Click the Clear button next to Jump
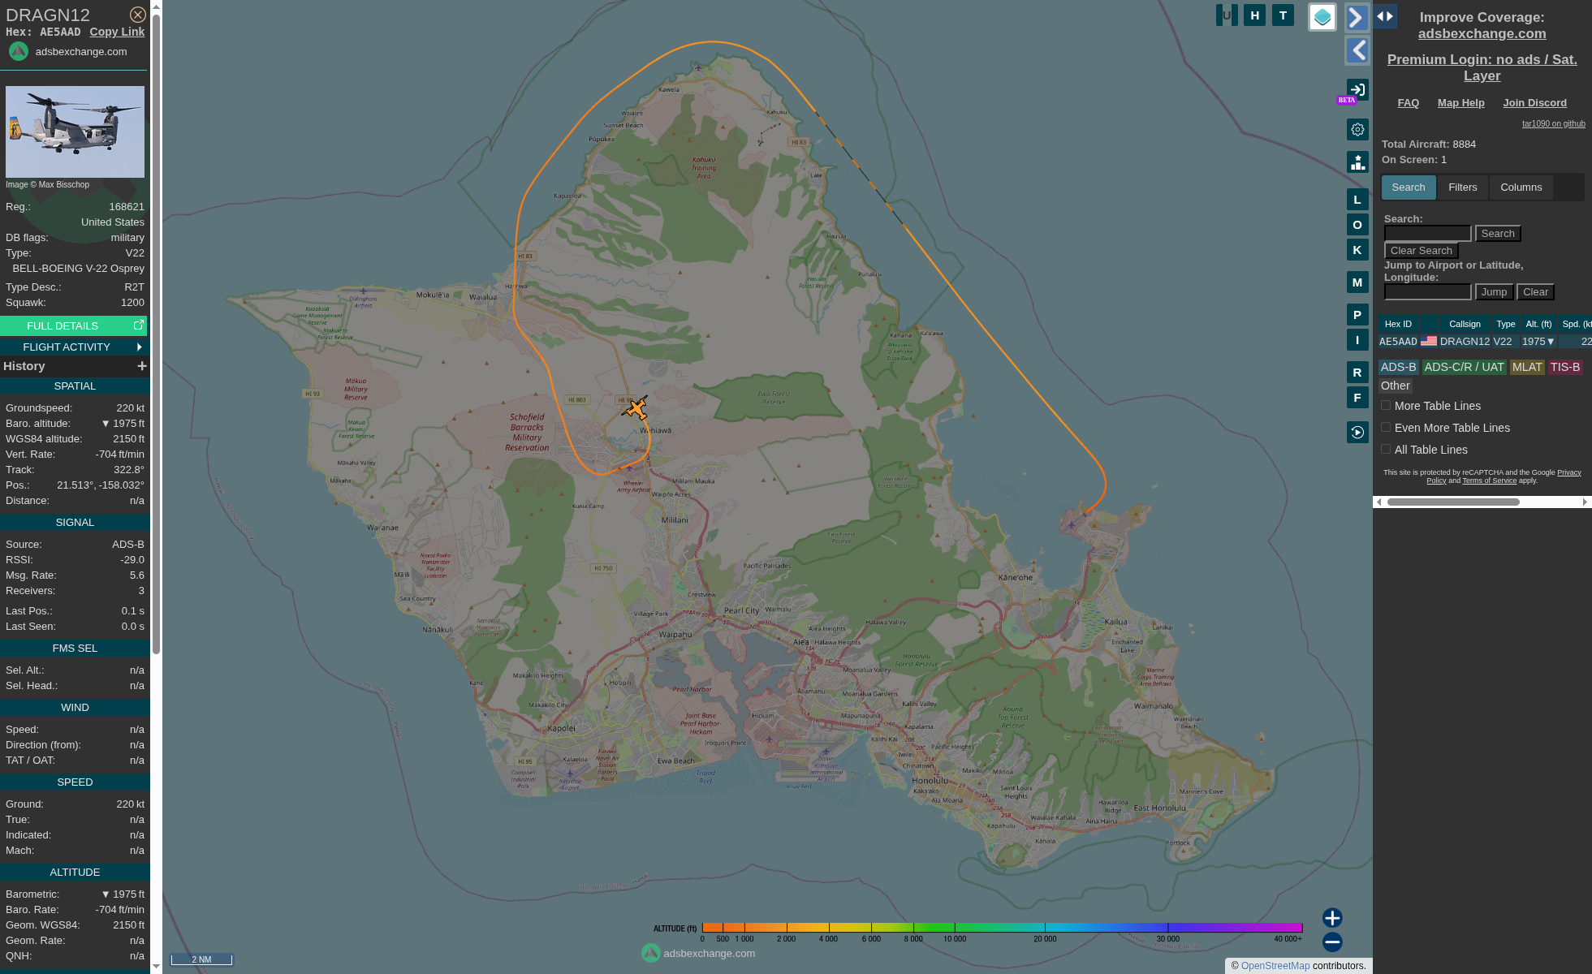 [x=1535, y=292]
